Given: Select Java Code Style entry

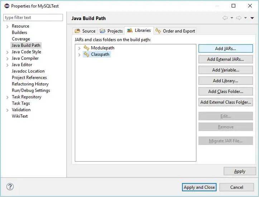Looking at the screenshot, I should (x=27, y=52).
